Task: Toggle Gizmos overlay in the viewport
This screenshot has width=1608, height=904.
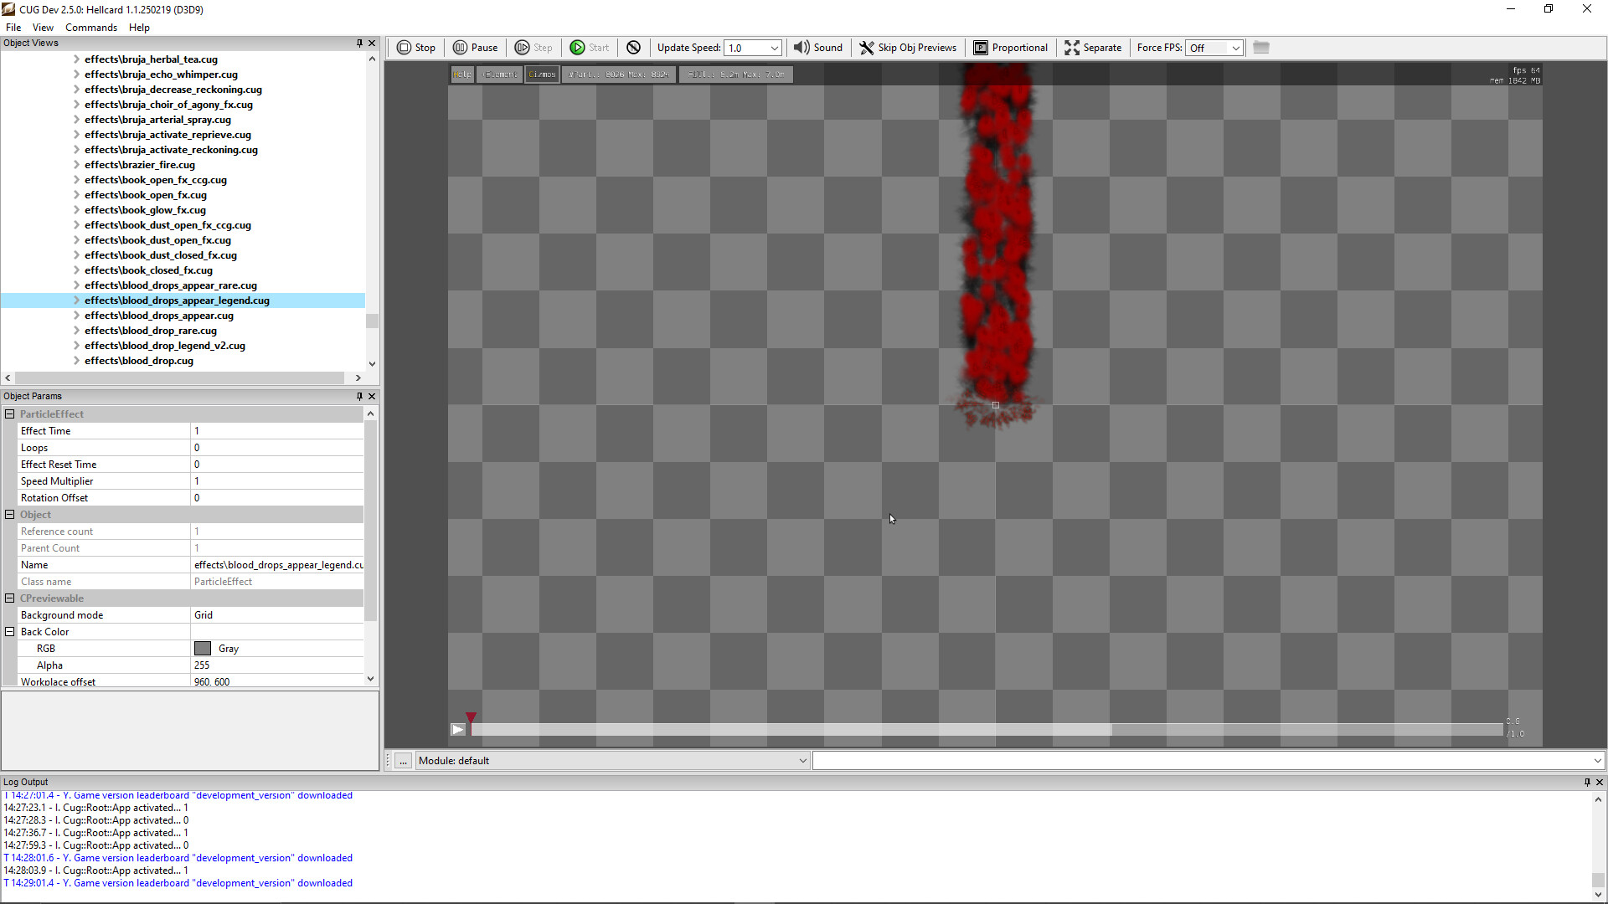Action: (x=542, y=74)
